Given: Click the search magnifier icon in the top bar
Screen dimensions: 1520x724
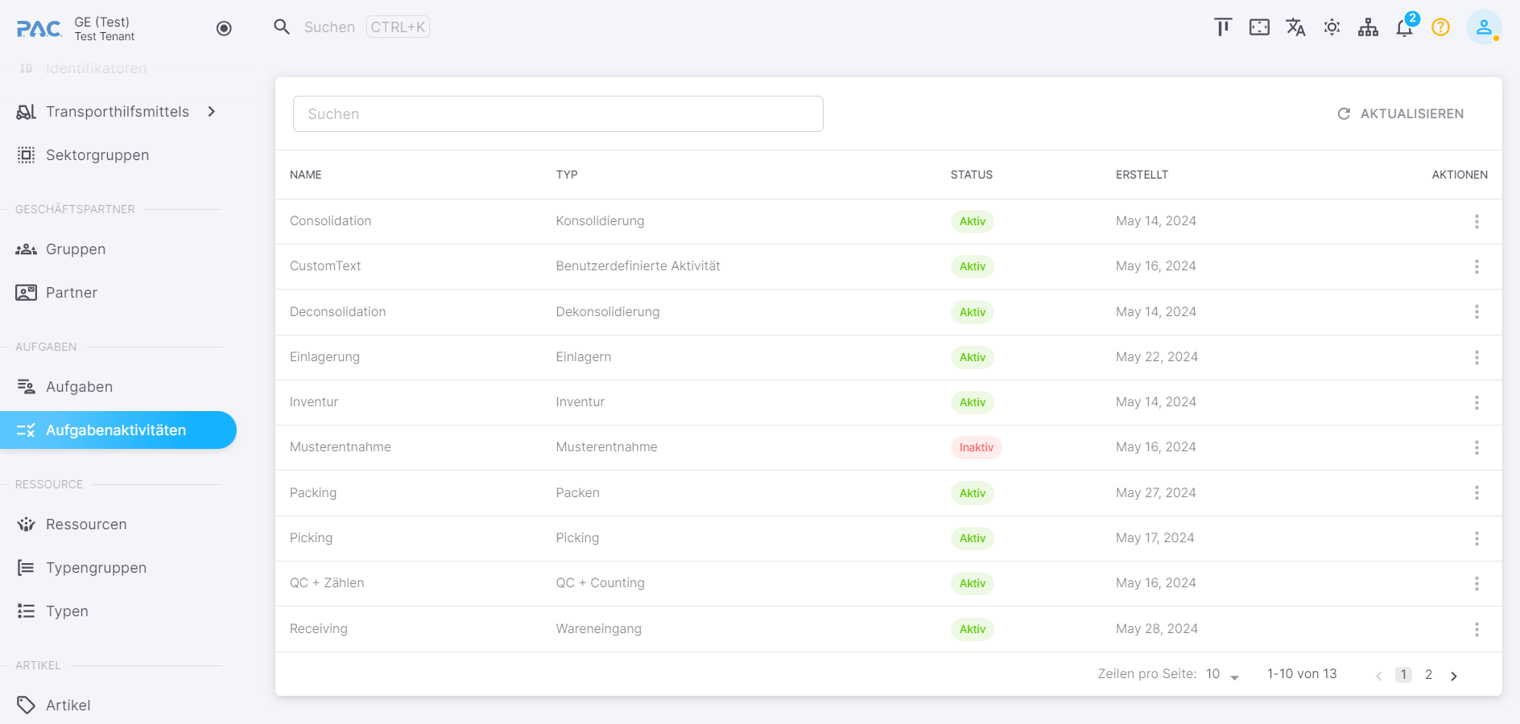Looking at the screenshot, I should pyautogui.click(x=282, y=27).
